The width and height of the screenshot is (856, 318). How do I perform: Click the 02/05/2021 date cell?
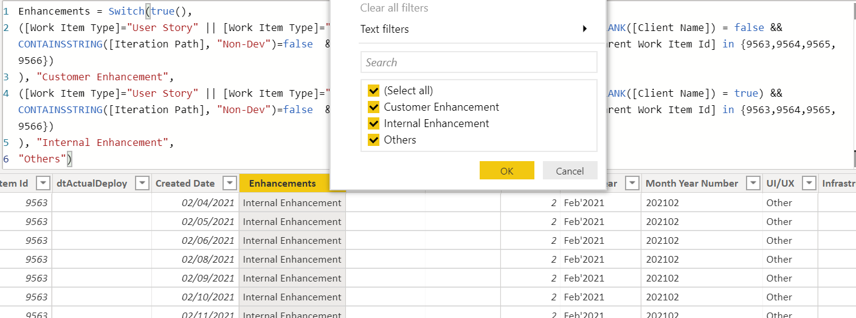pyautogui.click(x=196, y=222)
